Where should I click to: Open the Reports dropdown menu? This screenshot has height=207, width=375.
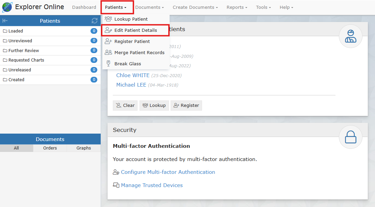click(236, 7)
